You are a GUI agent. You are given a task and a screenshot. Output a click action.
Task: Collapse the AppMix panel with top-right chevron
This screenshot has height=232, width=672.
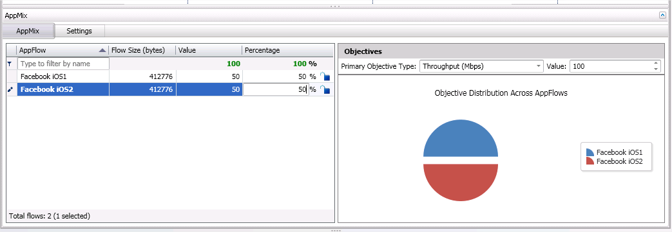pos(662,15)
